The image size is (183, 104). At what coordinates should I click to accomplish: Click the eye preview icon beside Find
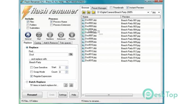click(71, 54)
